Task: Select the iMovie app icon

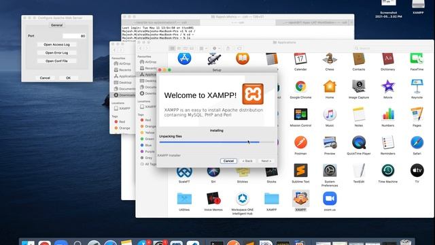Action: (x=388, y=86)
